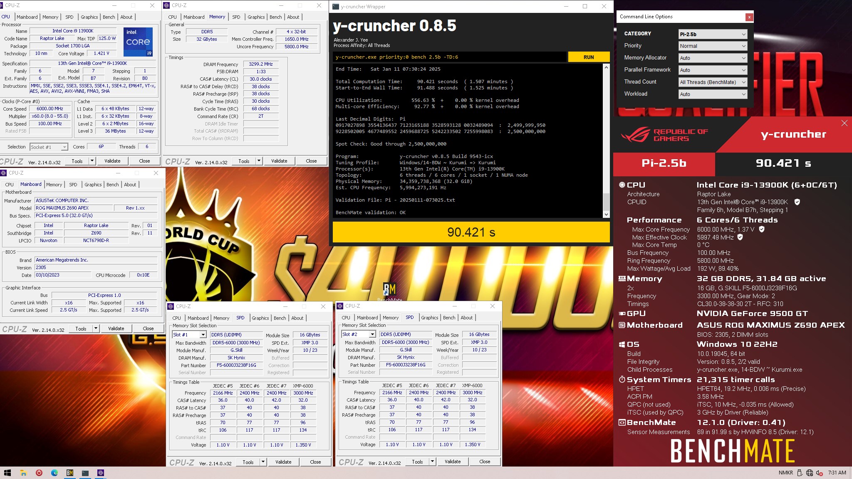Click the scroll-up arrow in y-cruncher console
This screenshot has height=479, width=852.
[606, 67]
